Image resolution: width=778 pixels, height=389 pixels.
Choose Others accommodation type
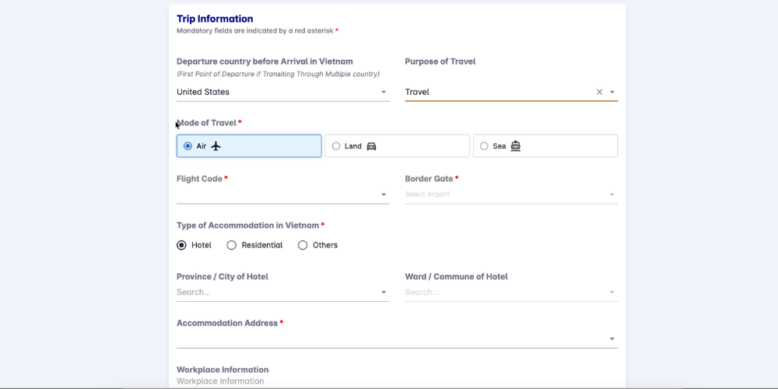click(303, 245)
